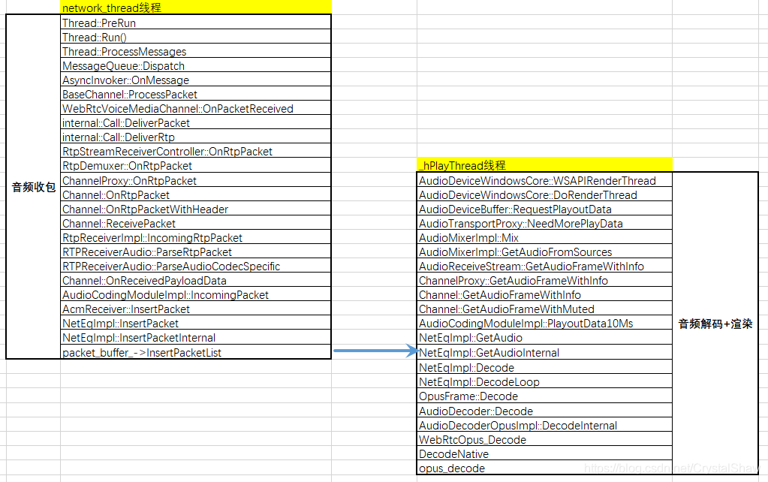Select the yellow _hPlayThread线程 header cell
Viewport: 768px width, 482px height.
[544, 165]
